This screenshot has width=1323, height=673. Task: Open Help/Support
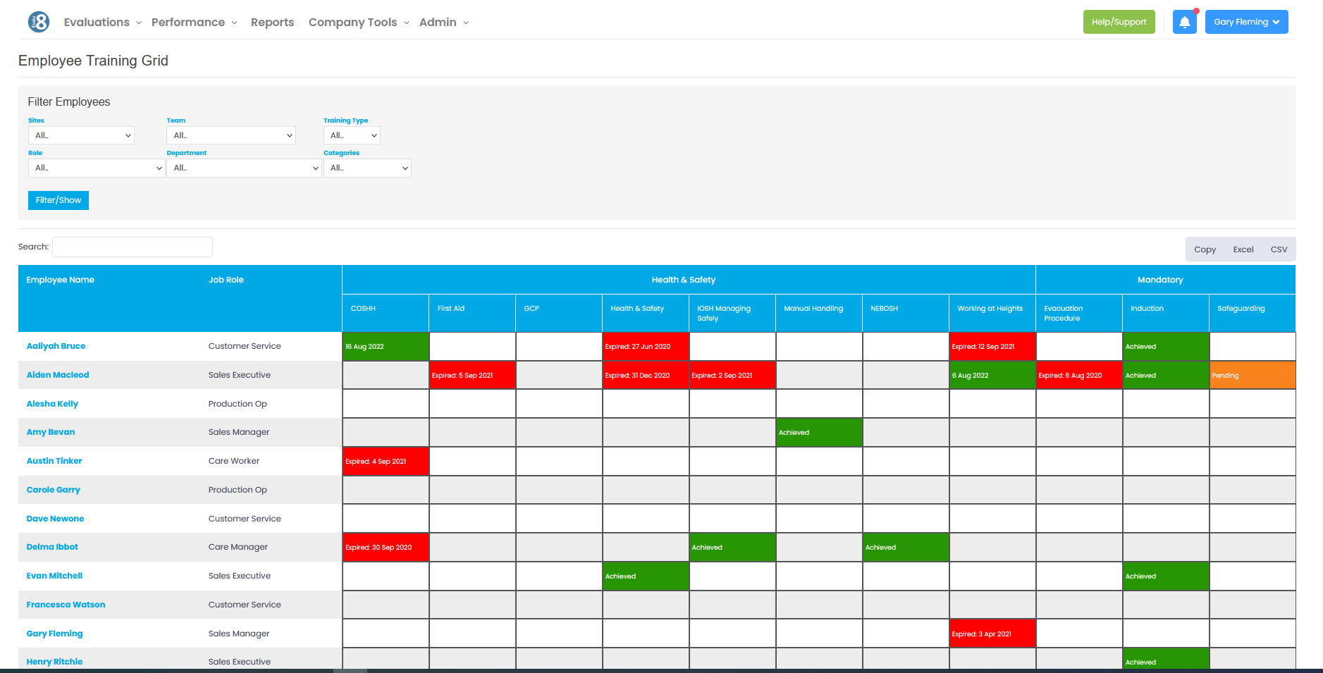tap(1119, 22)
